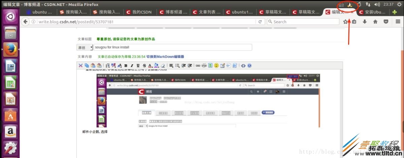Click the font size icon in editor toolbar
This screenshot has width=404, height=158.
click(120, 65)
